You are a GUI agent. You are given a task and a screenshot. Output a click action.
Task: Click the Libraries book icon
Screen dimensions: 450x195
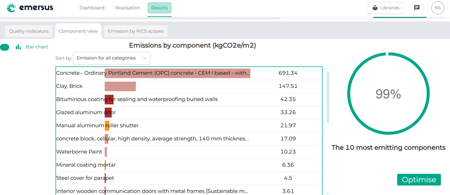[375, 8]
